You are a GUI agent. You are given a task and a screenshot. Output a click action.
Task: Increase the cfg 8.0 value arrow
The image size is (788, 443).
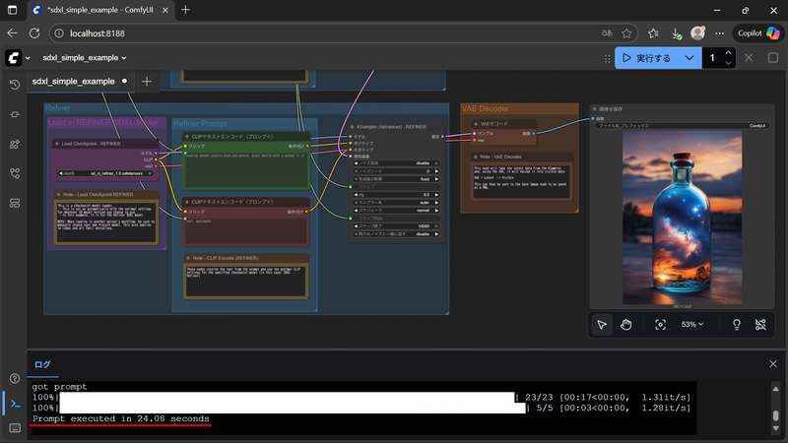(436, 195)
